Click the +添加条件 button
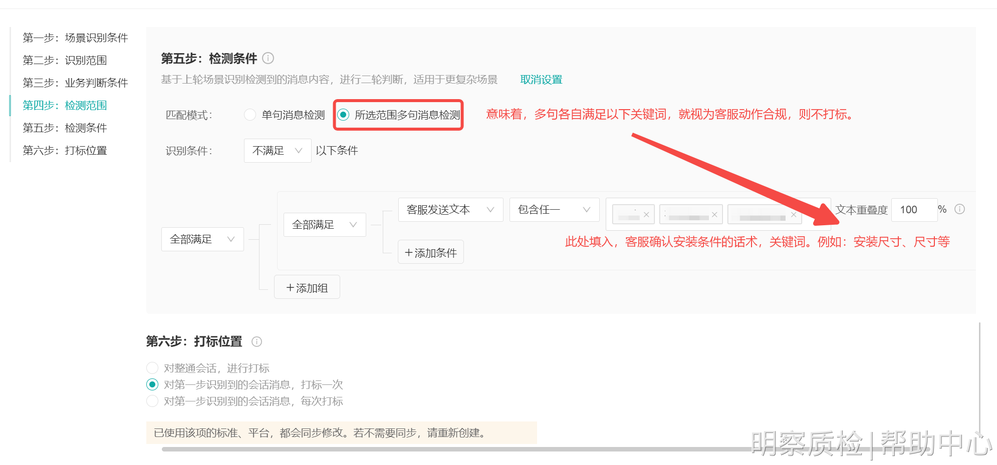This screenshot has width=997, height=465. 431,252
